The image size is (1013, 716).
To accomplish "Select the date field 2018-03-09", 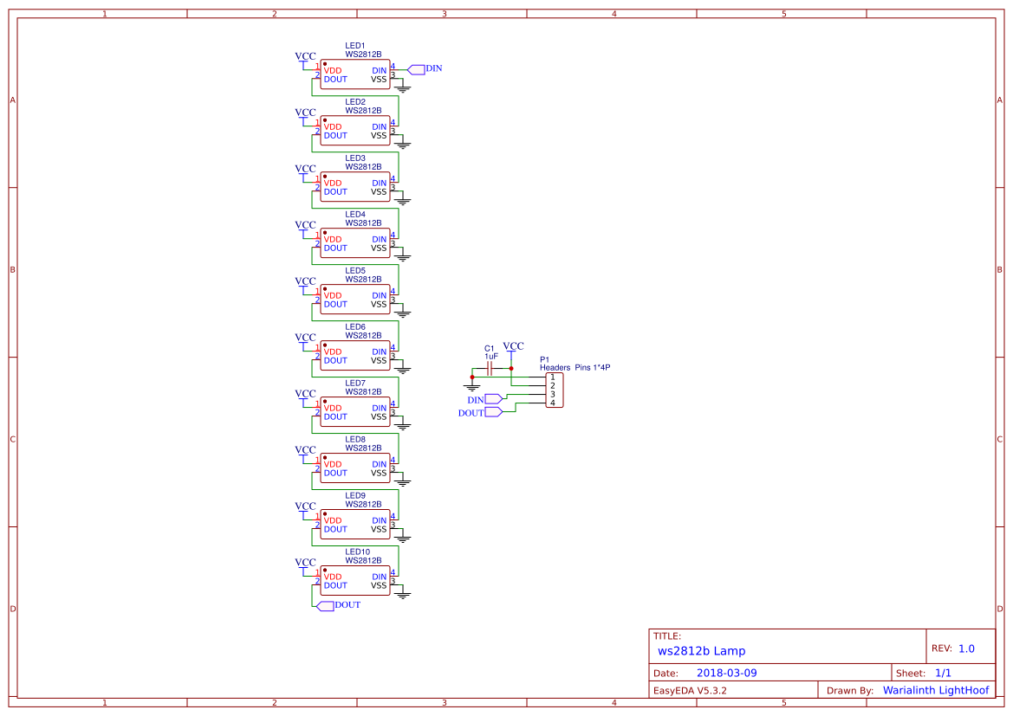I will point(728,673).
